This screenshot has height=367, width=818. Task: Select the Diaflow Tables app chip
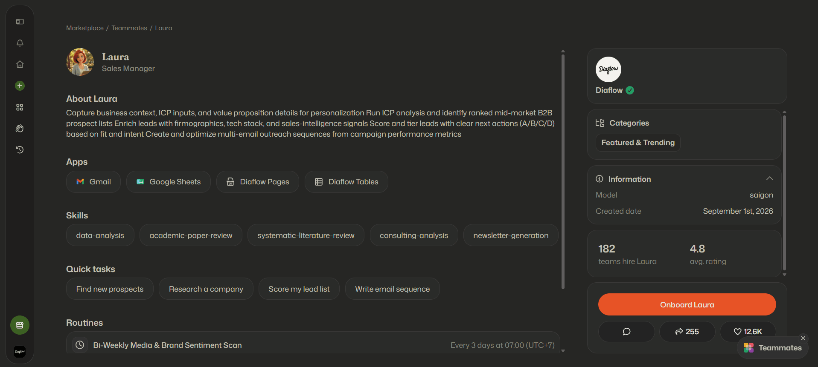(346, 182)
